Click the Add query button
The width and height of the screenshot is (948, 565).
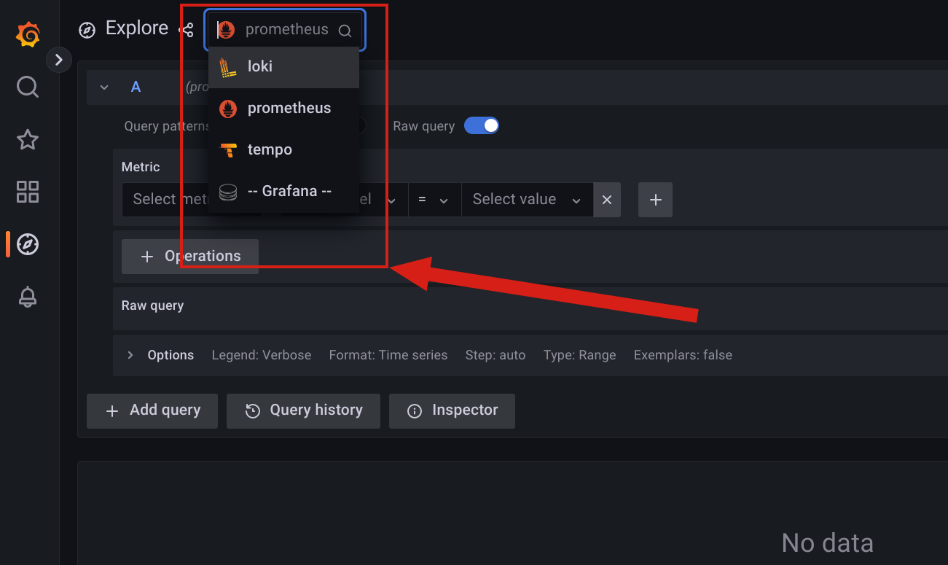pos(153,410)
